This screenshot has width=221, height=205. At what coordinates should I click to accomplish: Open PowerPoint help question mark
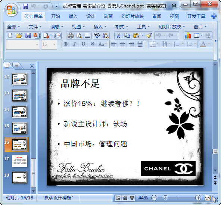(214, 16)
